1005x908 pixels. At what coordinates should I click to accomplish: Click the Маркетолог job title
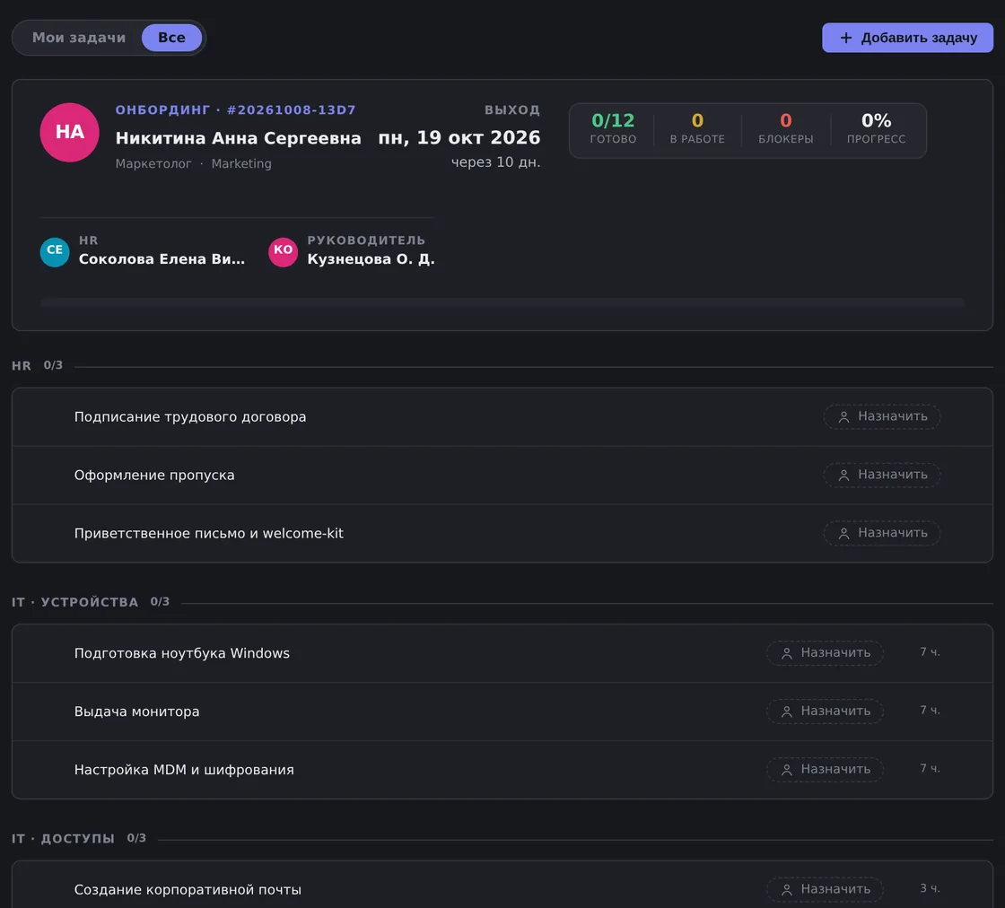(x=153, y=163)
